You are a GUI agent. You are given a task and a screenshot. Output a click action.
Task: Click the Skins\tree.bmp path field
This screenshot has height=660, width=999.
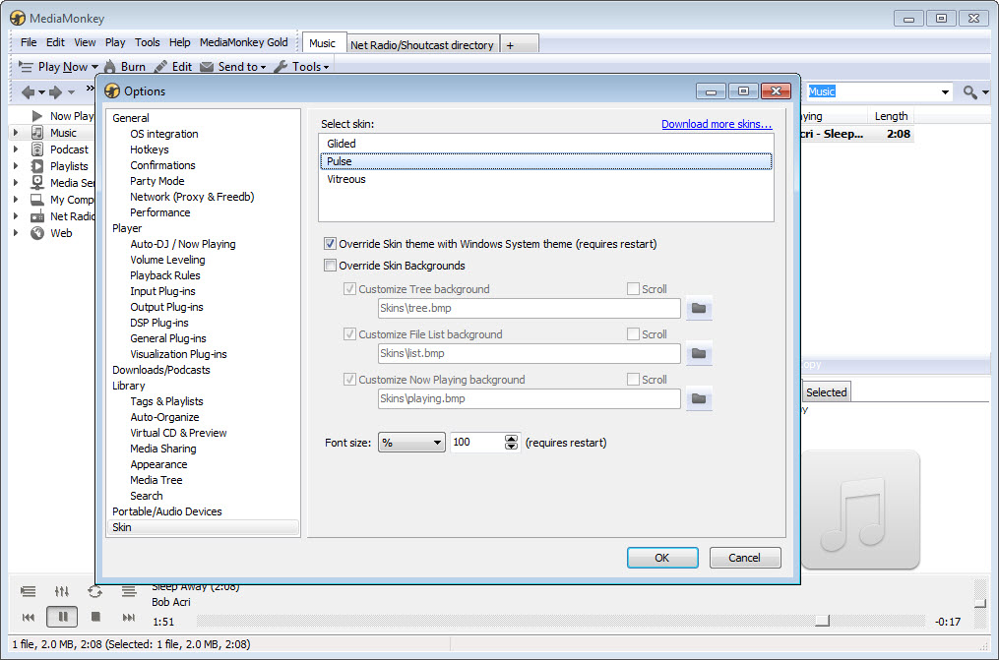(529, 308)
